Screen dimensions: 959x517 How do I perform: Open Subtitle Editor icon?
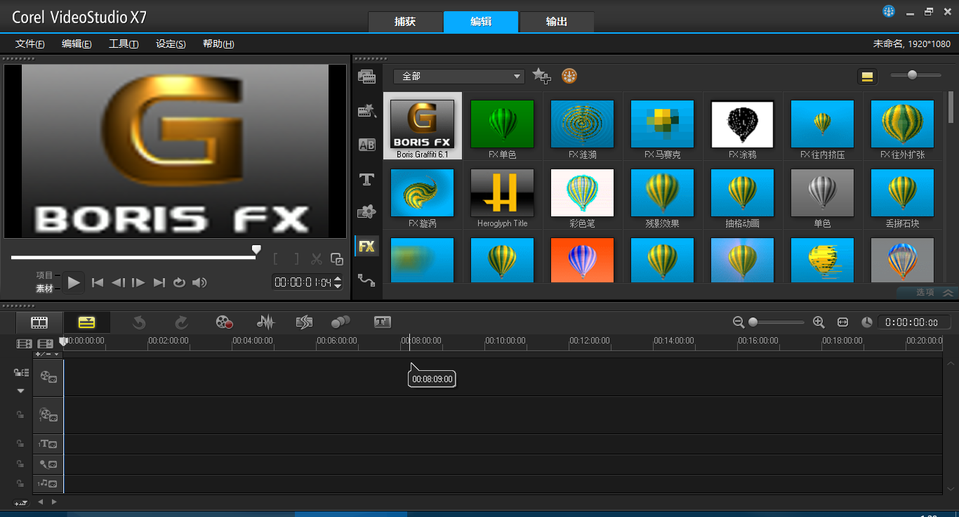click(x=383, y=322)
